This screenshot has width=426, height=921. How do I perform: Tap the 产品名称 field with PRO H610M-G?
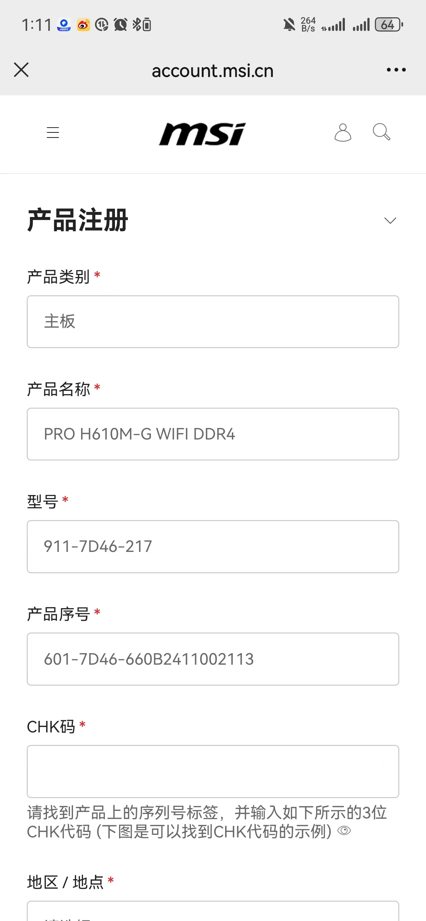tap(213, 434)
